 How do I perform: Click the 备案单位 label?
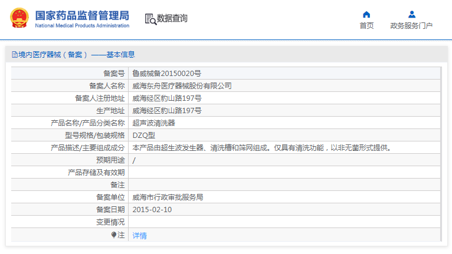pos(110,197)
